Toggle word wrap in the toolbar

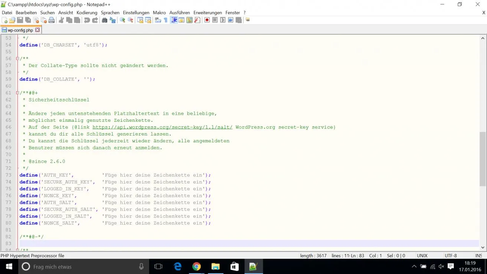coord(157,20)
